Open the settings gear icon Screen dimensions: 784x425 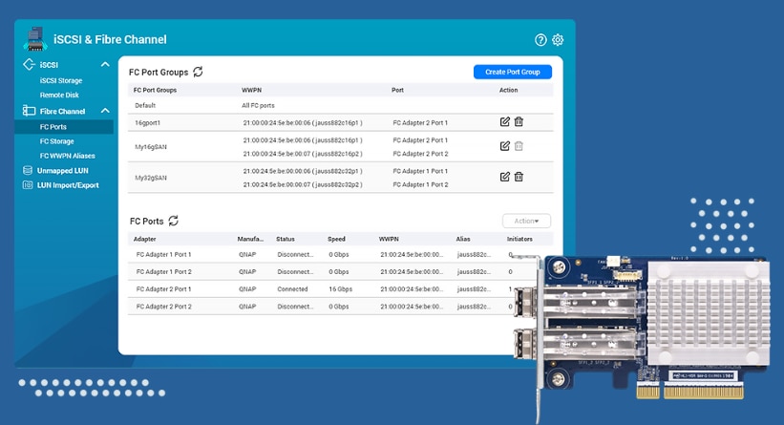click(558, 40)
